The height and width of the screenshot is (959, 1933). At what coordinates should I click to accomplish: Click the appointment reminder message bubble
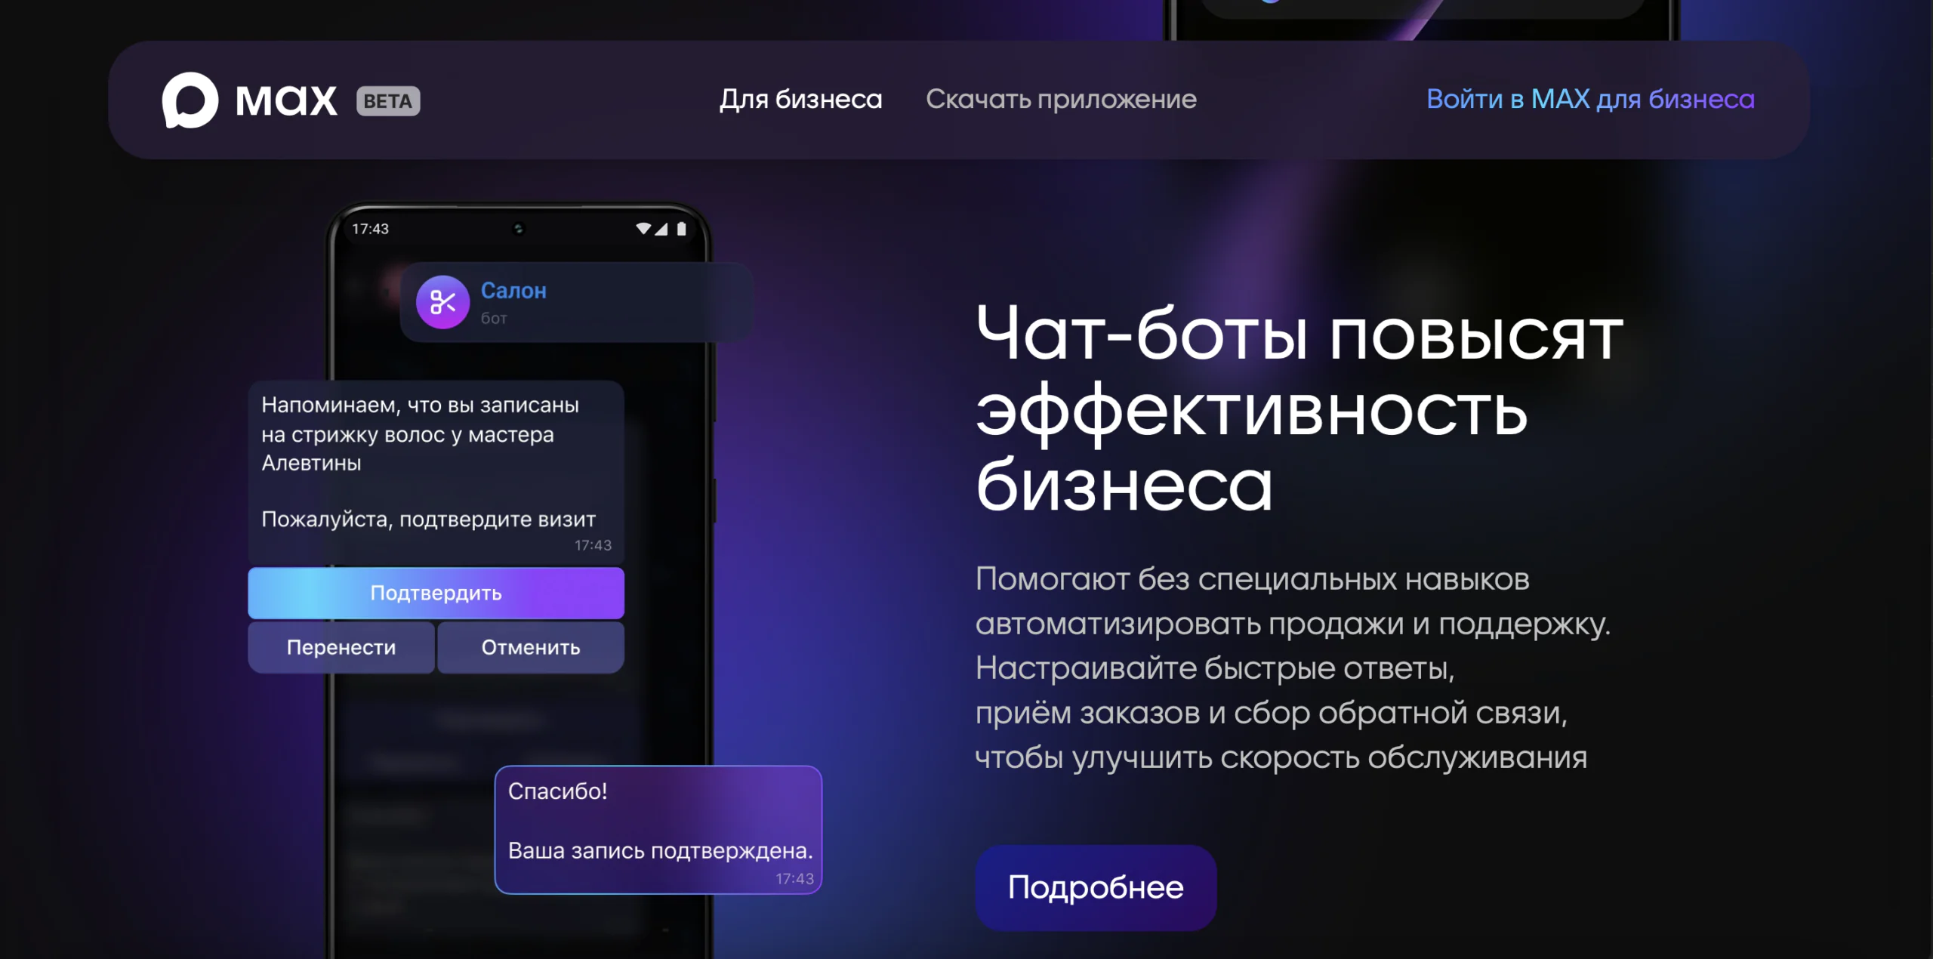[x=436, y=472]
